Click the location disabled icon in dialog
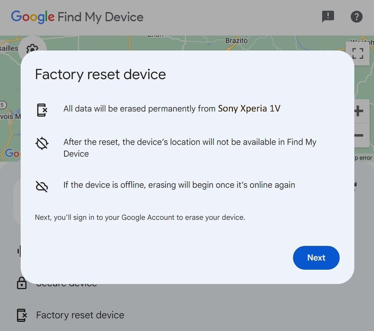Image resolution: width=374 pixels, height=331 pixels. [x=42, y=143]
